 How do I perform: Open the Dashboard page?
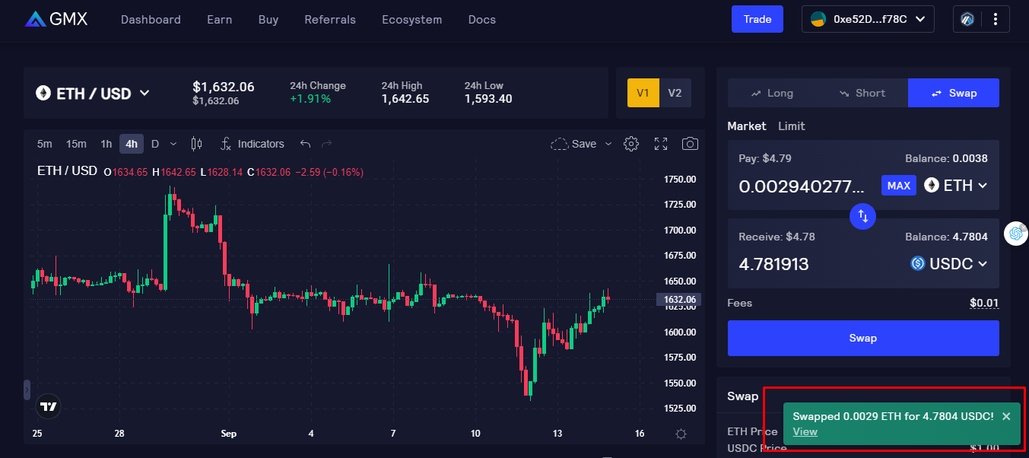tap(151, 20)
